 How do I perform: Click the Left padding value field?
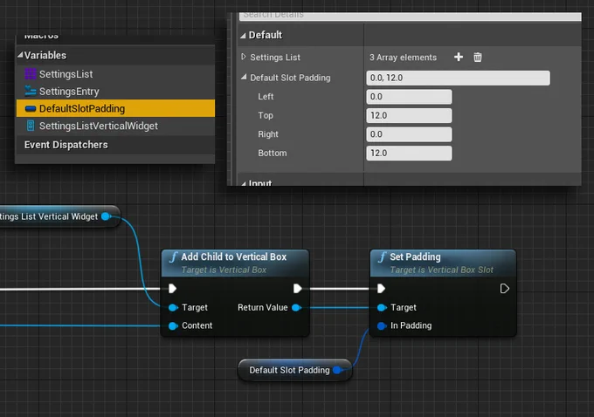click(409, 97)
